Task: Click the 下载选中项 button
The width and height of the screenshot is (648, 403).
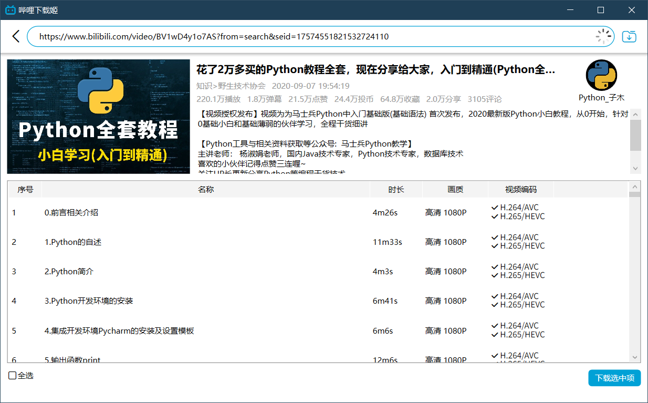Action: tap(614, 378)
